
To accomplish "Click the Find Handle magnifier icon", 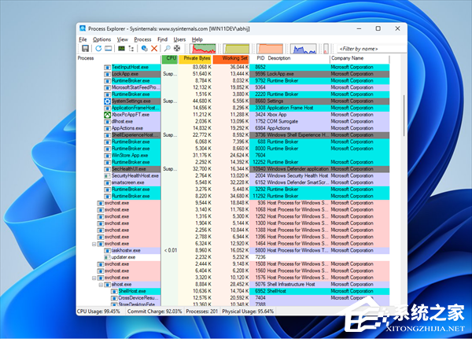I will (x=167, y=49).
